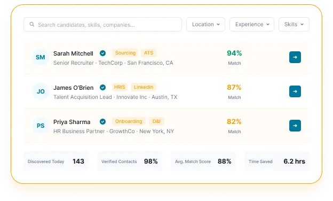333x201 pixels.
Task: Click the Verified Contacts 98% stat card
Action: [x=130, y=161]
